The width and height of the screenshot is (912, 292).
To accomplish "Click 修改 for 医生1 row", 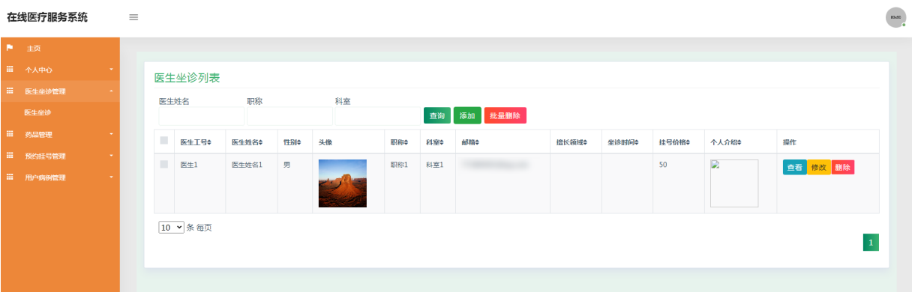I will click(818, 167).
